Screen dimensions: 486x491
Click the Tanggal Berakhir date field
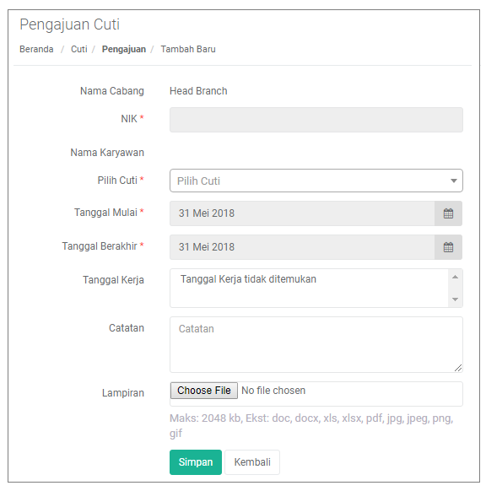[x=302, y=247]
